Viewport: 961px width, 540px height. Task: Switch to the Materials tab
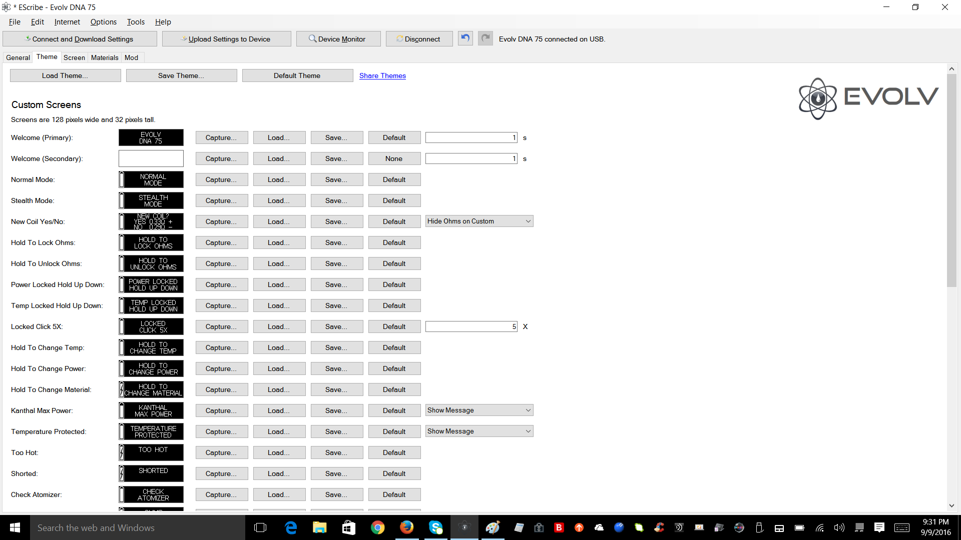(x=105, y=57)
